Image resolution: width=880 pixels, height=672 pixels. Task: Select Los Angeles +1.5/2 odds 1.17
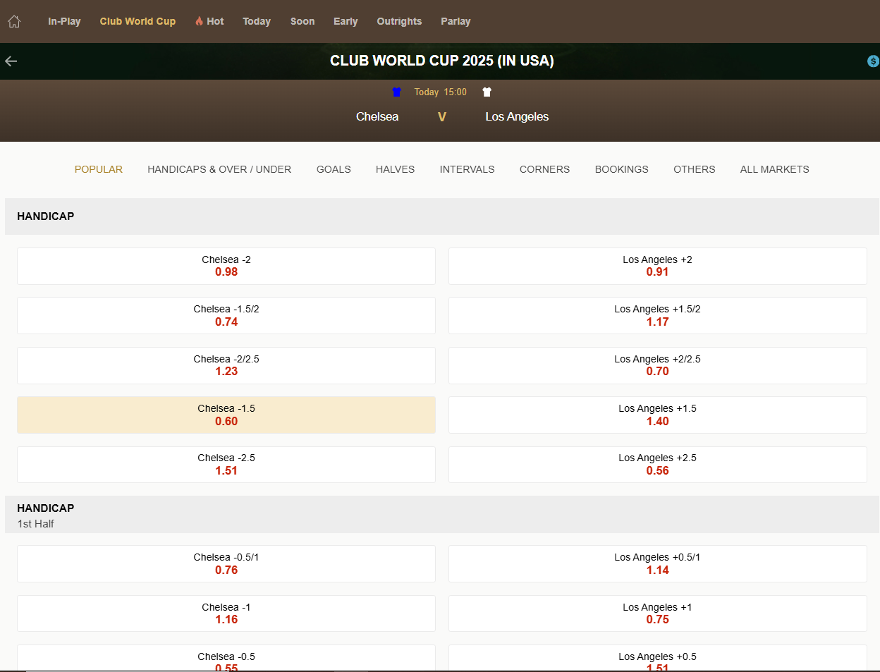click(657, 315)
